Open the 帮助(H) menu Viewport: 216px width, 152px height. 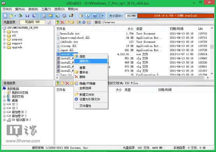73,9
